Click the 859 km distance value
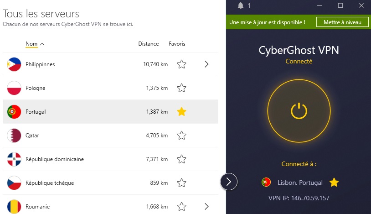This screenshot has width=371, height=214. pos(159,183)
